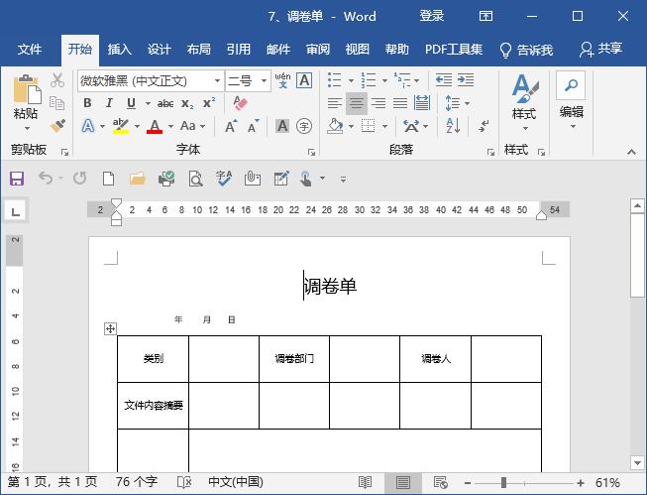Screen dimensions: 647x495
Task: Click the Quick Print printer icon
Action: [x=166, y=179]
